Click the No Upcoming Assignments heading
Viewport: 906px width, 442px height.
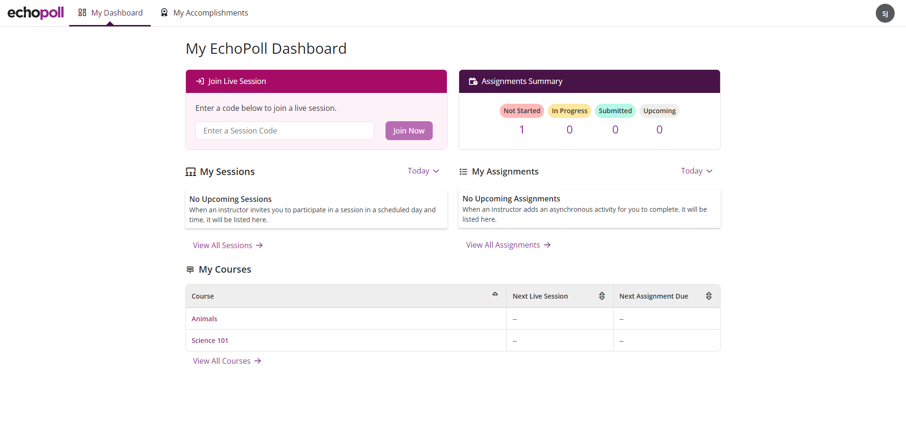pos(511,199)
